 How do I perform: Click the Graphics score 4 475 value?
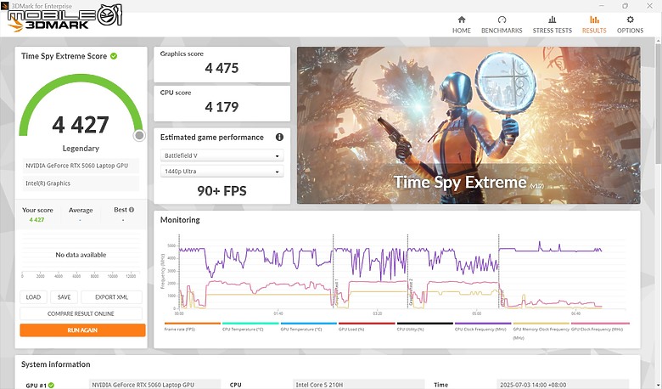click(222, 68)
